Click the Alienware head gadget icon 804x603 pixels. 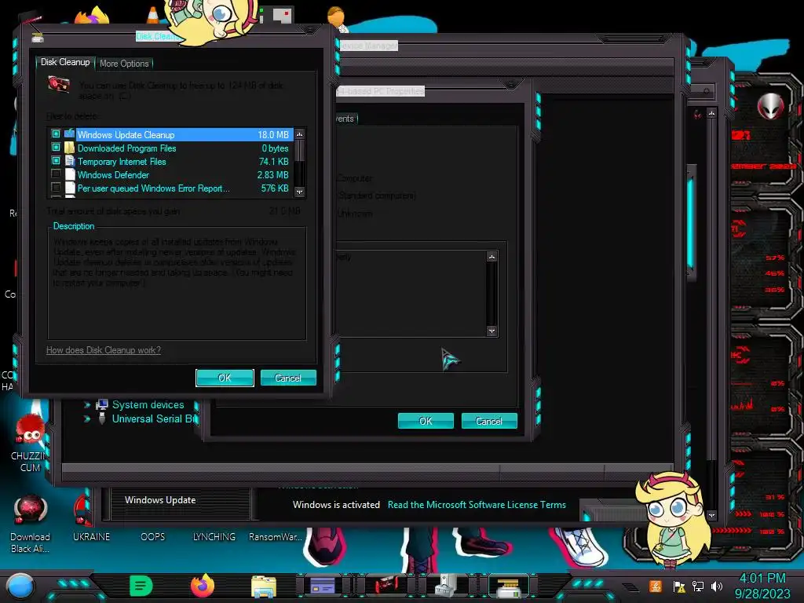[770, 107]
